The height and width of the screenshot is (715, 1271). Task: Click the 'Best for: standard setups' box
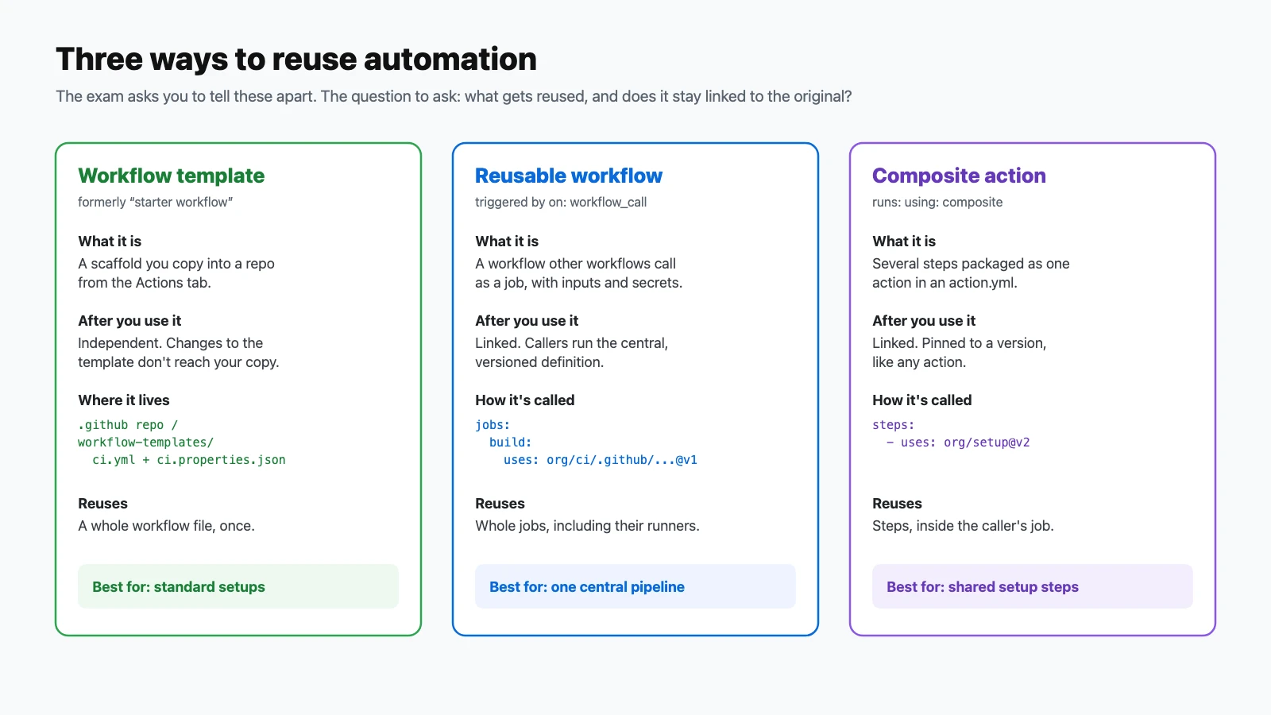point(238,586)
